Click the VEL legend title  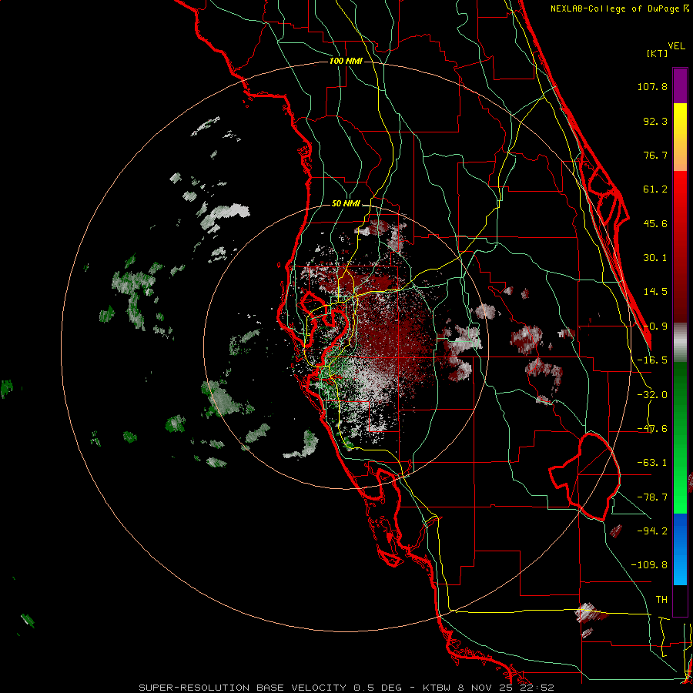[677, 46]
